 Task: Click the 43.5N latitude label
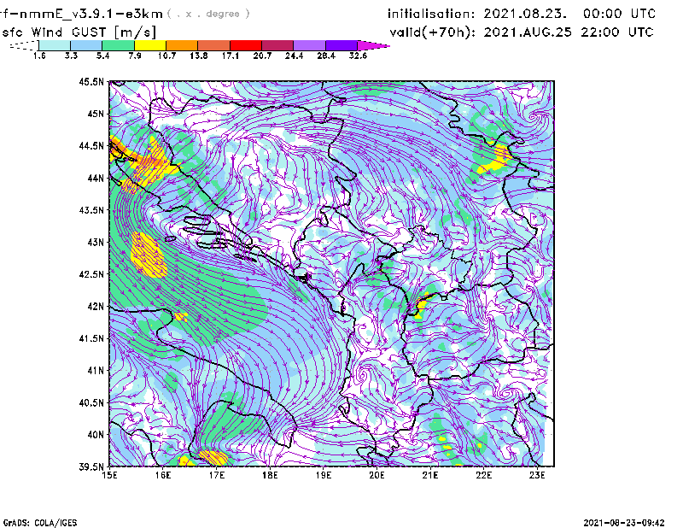pyautogui.click(x=91, y=210)
